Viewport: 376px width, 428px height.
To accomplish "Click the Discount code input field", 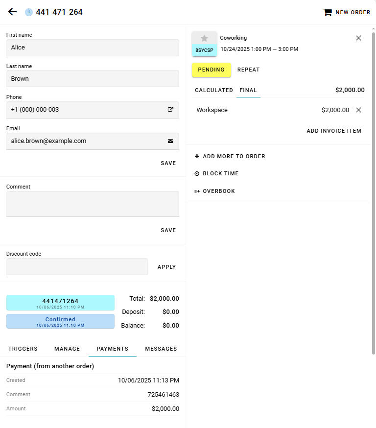I will click(x=77, y=267).
